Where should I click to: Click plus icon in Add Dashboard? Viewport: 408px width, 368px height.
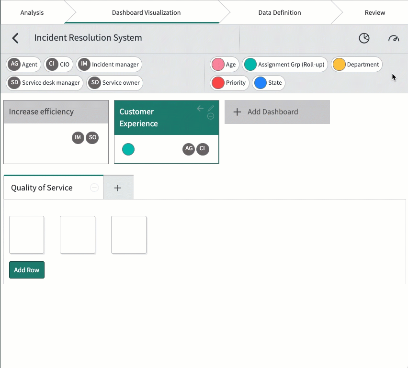coord(237,112)
